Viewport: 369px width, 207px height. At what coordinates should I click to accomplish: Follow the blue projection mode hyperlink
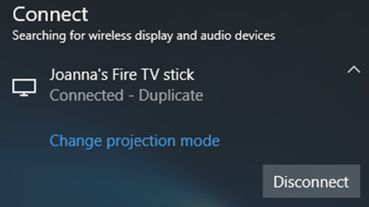(x=135, y=141)
